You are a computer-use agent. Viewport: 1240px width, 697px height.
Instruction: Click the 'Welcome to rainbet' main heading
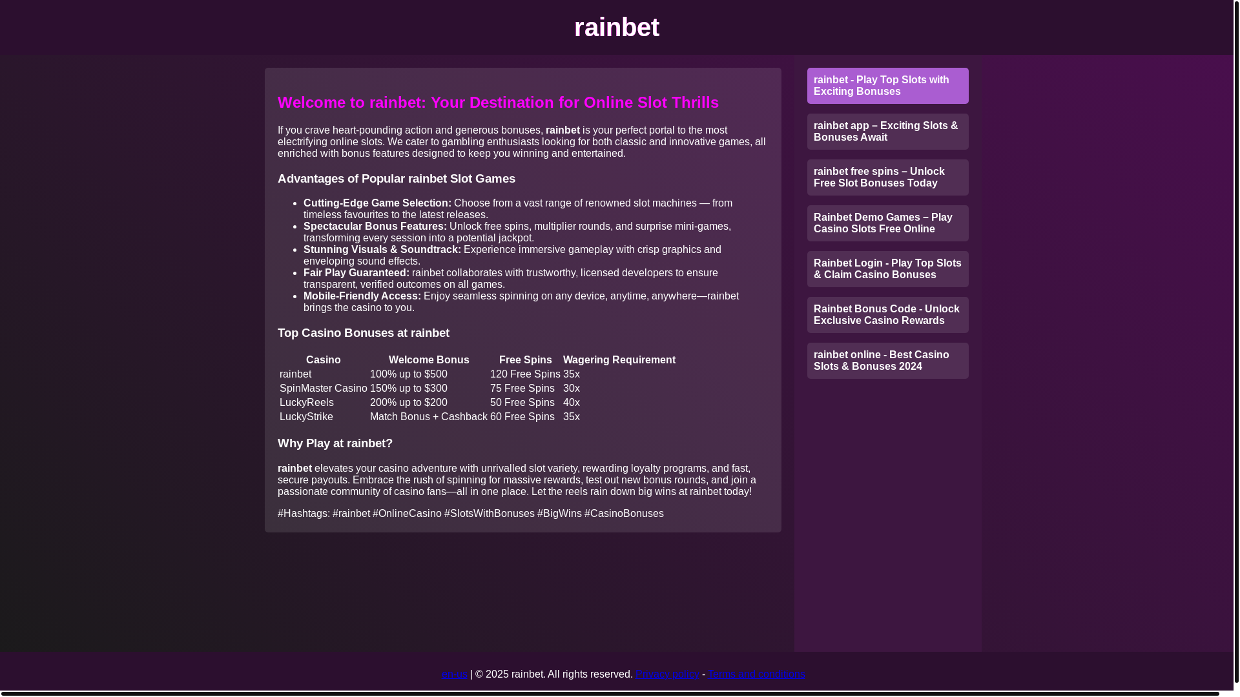tap(498, 103)
